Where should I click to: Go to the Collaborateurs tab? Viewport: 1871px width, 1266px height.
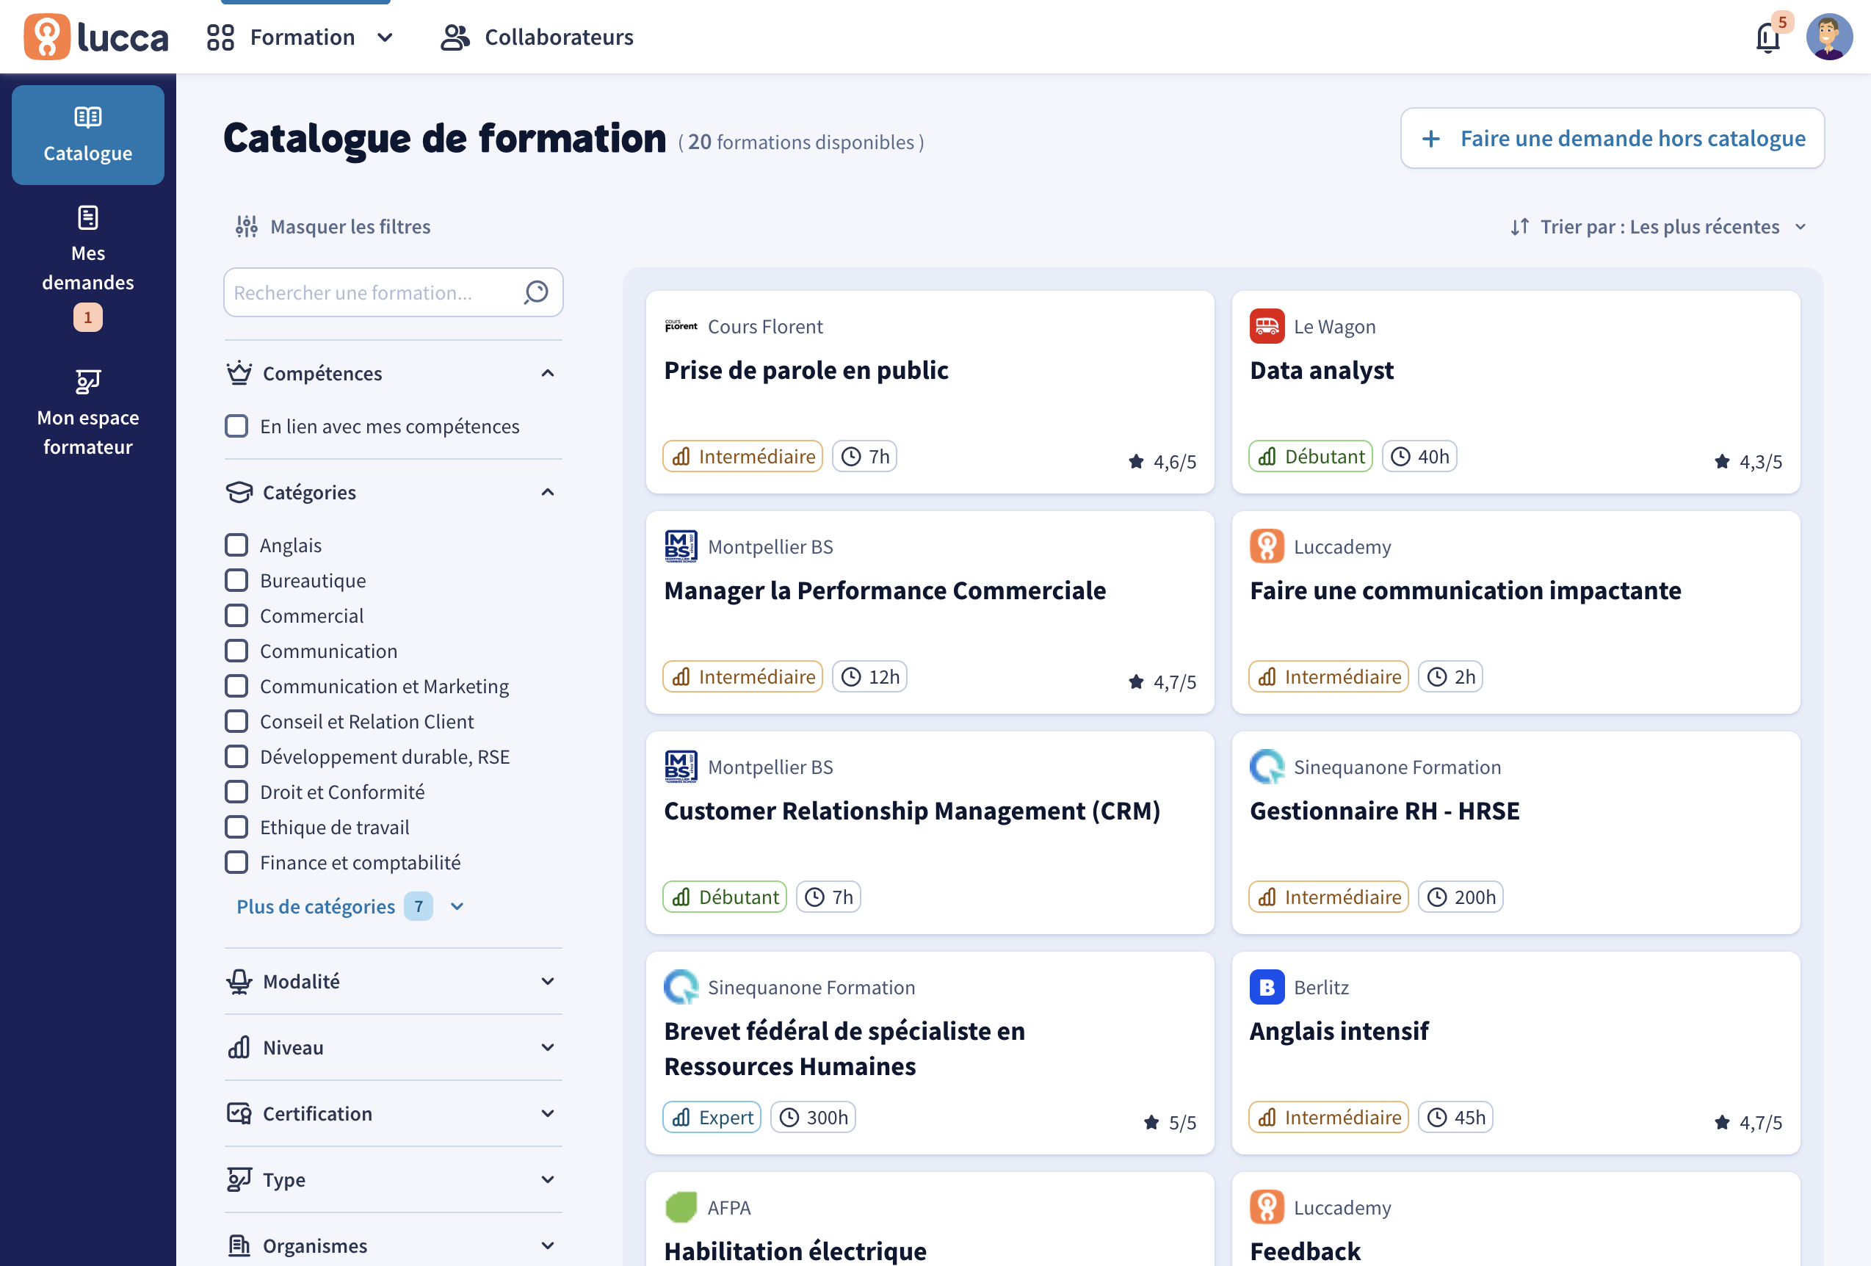point(538,37)
